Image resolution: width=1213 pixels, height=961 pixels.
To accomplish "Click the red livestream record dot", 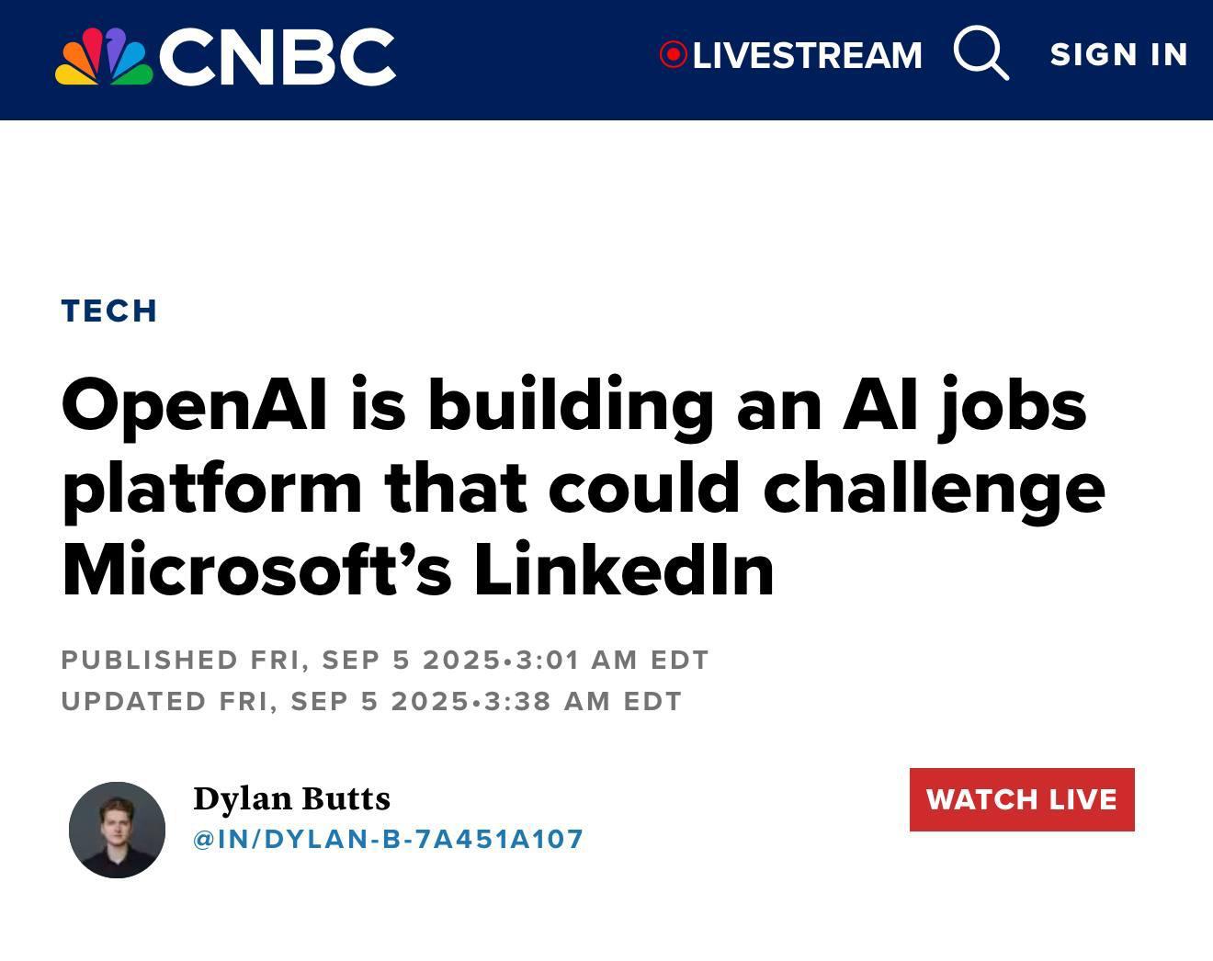I will 674,55.
